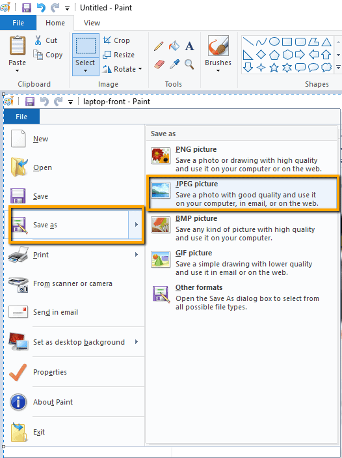Click the Resize button
342x458 pixels.
[x=119, y=55]
